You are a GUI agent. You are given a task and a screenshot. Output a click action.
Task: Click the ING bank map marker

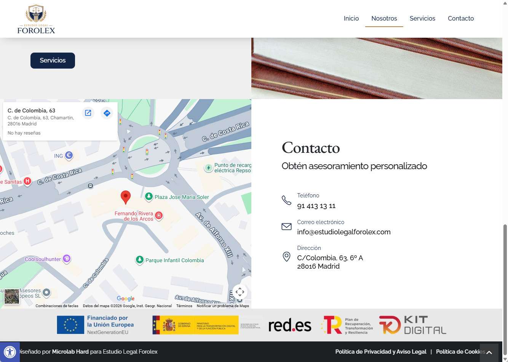click(69, 155)
